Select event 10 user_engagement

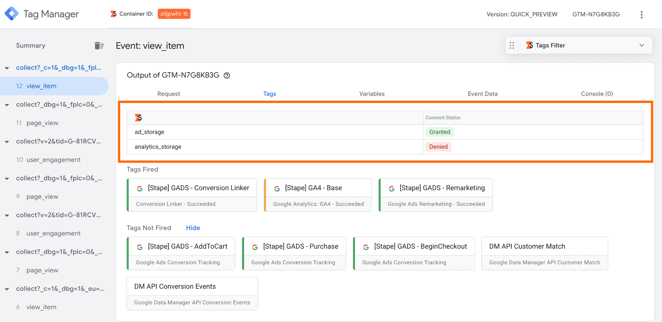[54, 160]
